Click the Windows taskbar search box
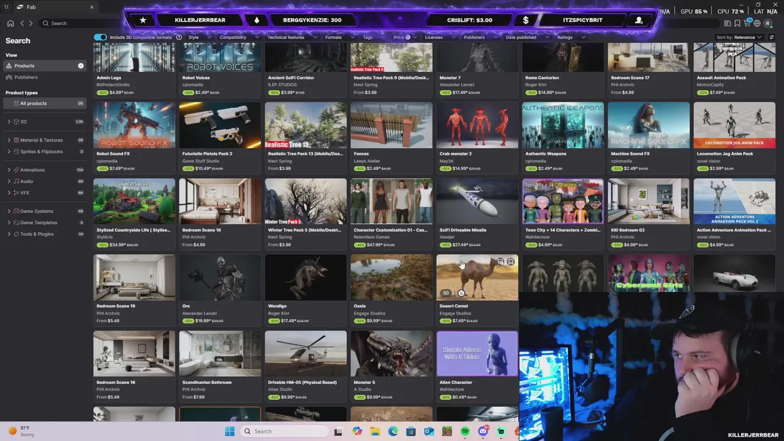 click(284, 431)
